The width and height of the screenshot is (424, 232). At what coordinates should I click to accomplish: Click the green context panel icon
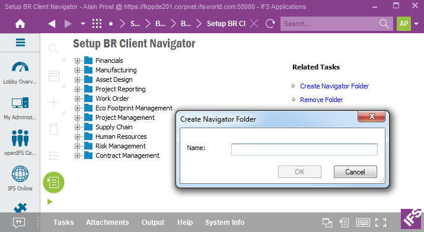(x=53, y=183)
